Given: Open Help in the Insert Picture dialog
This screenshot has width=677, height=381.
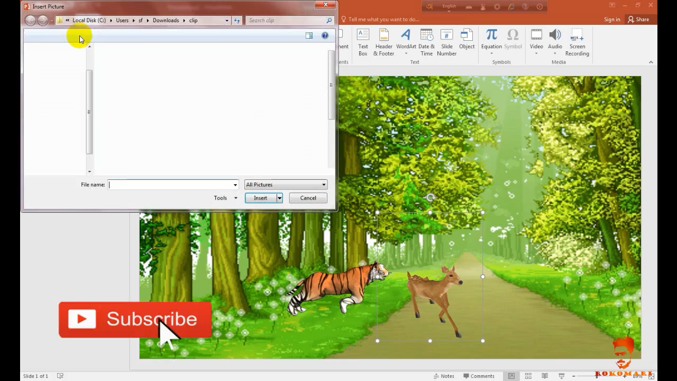Looking at the screenshot, I should click(x=325, y=35).
